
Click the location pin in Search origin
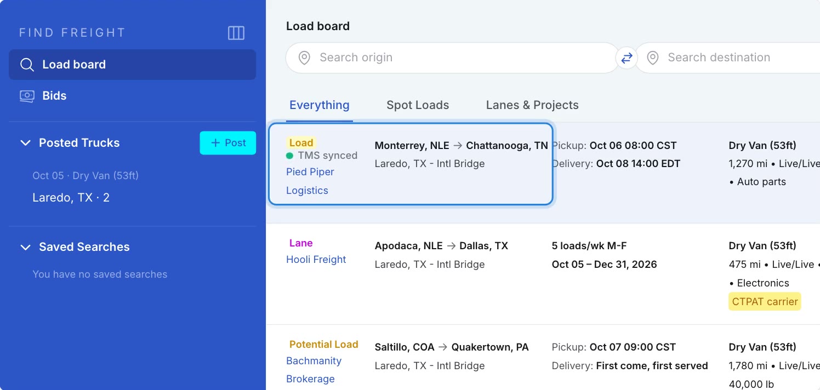[304, 58]
